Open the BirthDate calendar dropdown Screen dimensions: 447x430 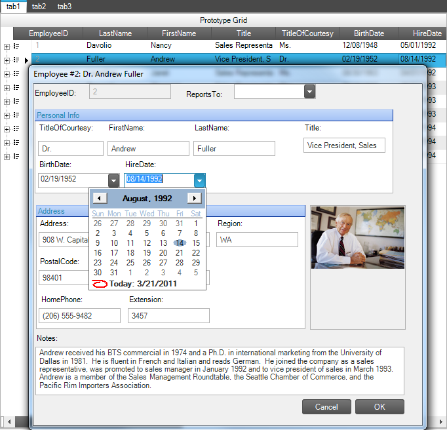pos(114,180)
